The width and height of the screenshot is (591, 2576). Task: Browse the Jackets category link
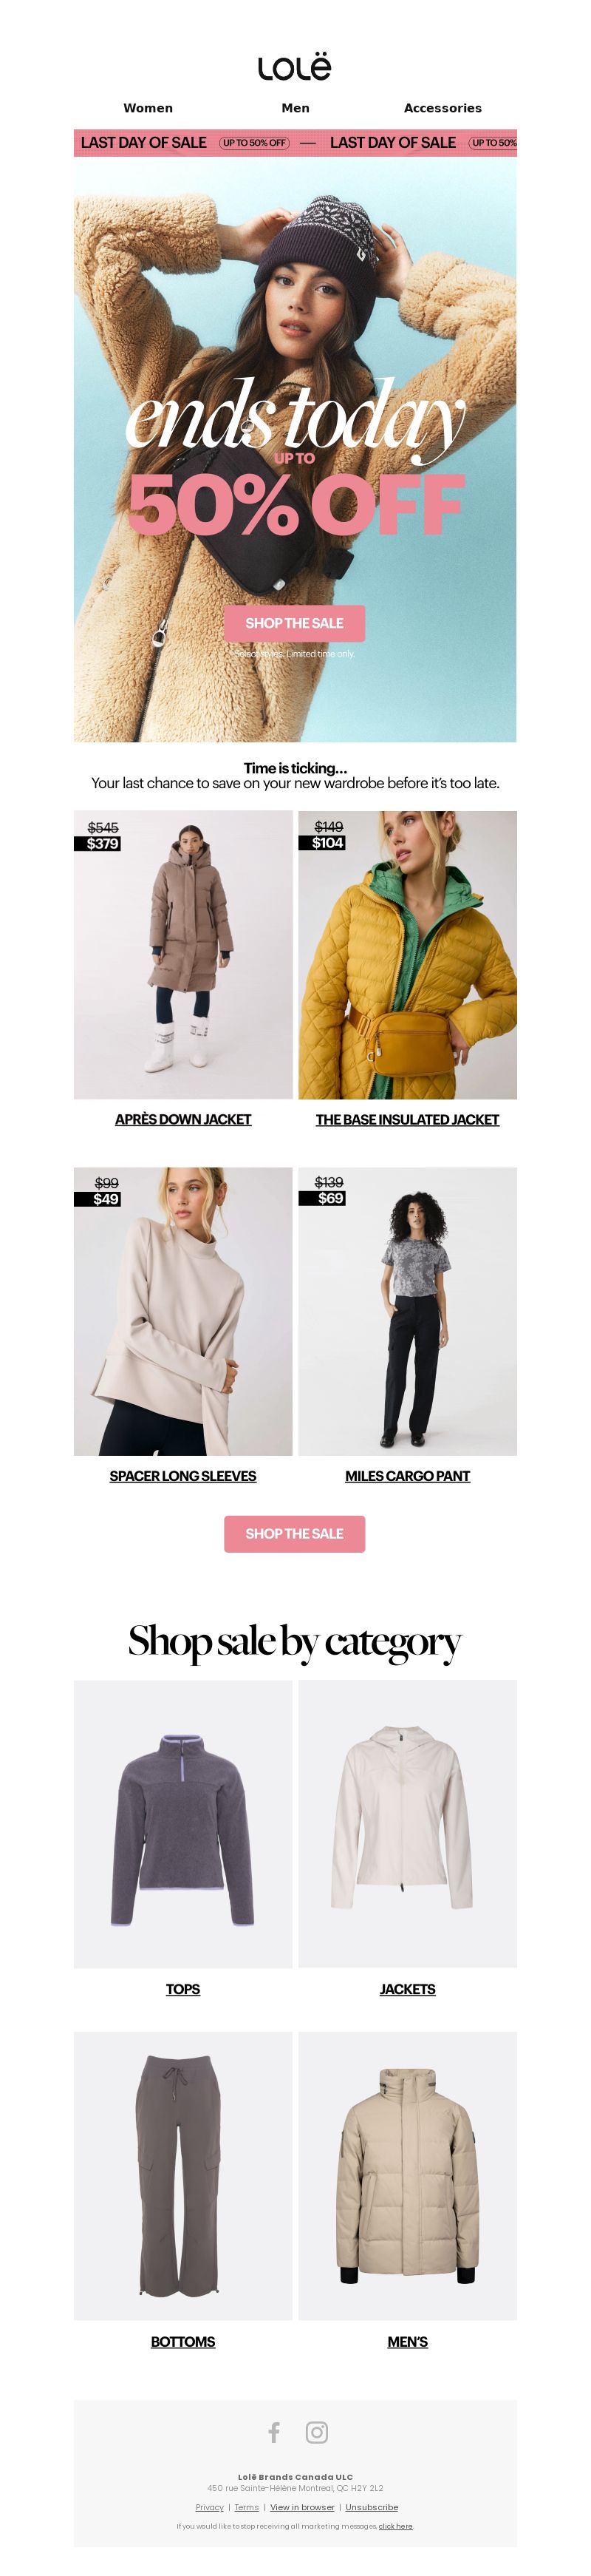(x=407, y=1989)
